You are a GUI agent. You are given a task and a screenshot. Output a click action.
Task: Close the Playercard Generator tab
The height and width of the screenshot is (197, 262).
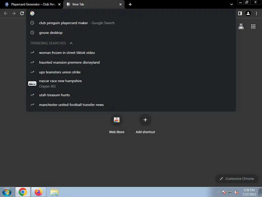pos(59,4)
